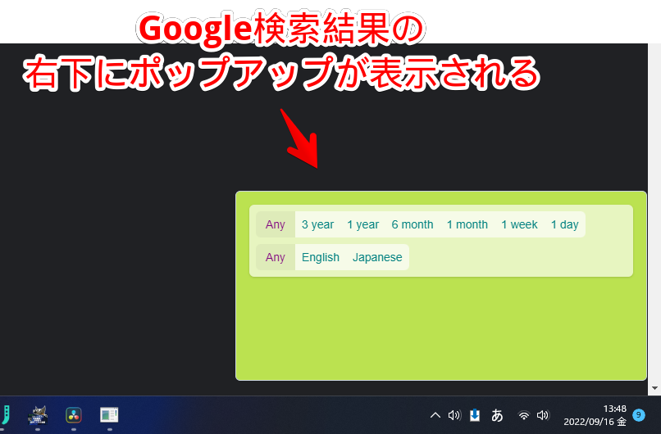Open the blue download arrow tray icon

[475, 415]
